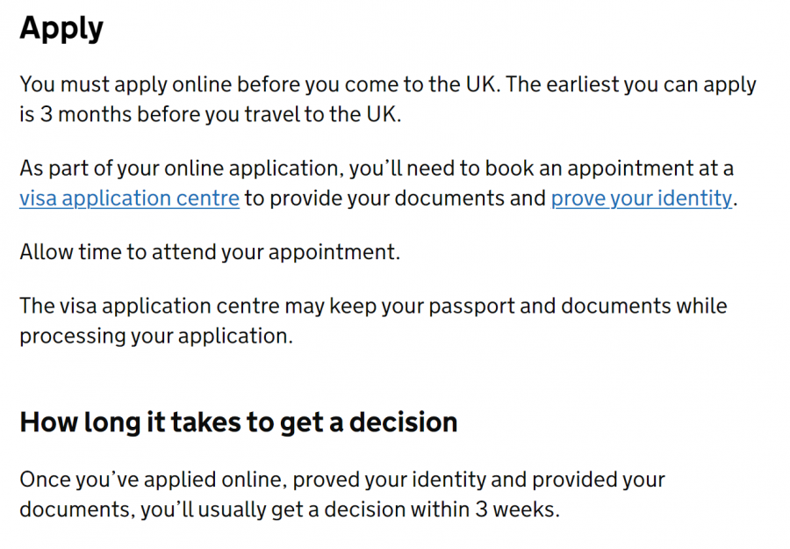The height and width of the screenshot is (549, 790).
Task: Click the phrase 'proved your identity and provided your'
Action: click(478, 480)
